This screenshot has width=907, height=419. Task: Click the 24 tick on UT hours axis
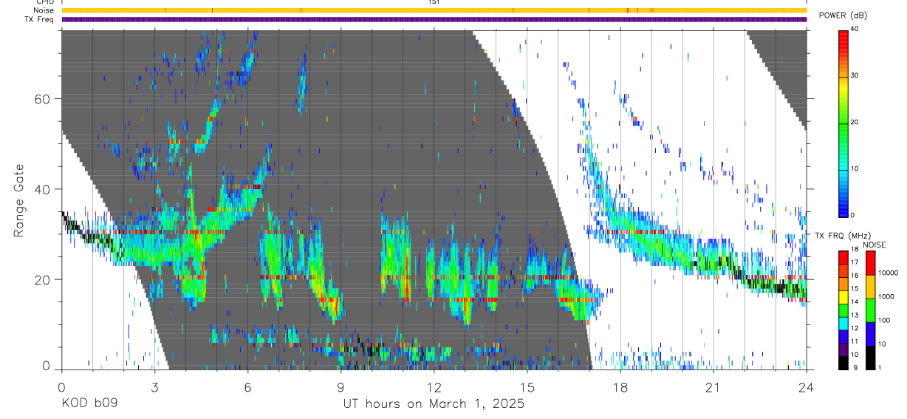tap(806, 387)
